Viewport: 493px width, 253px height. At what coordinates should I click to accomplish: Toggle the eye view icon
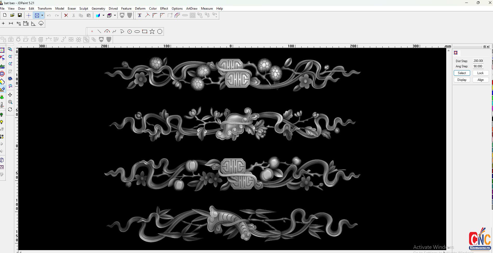(x=10, y=79)
